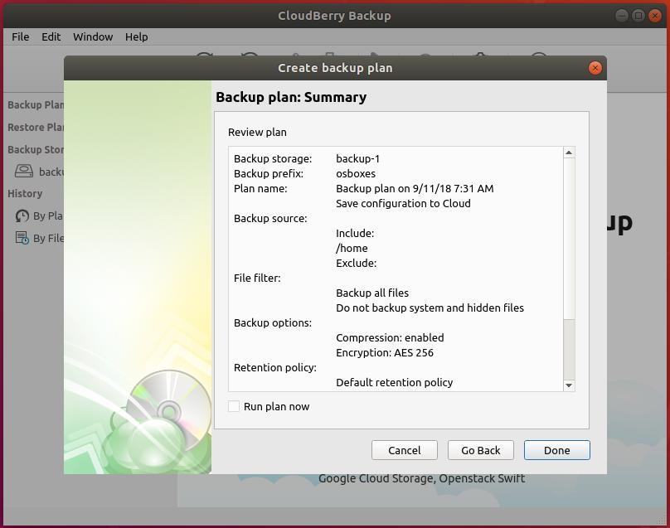
Task: Click the Go Back button
Action: tap(480, 450)
